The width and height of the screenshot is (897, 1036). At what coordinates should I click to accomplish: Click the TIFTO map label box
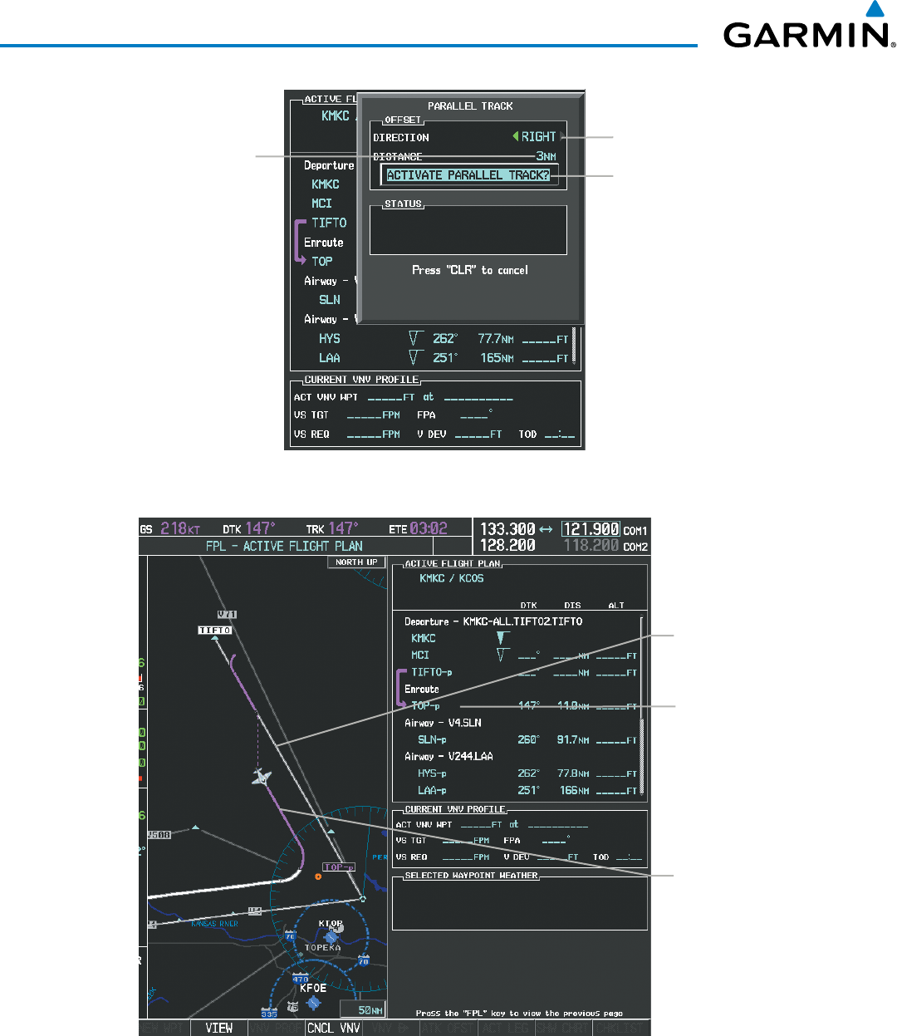point(214,630)
